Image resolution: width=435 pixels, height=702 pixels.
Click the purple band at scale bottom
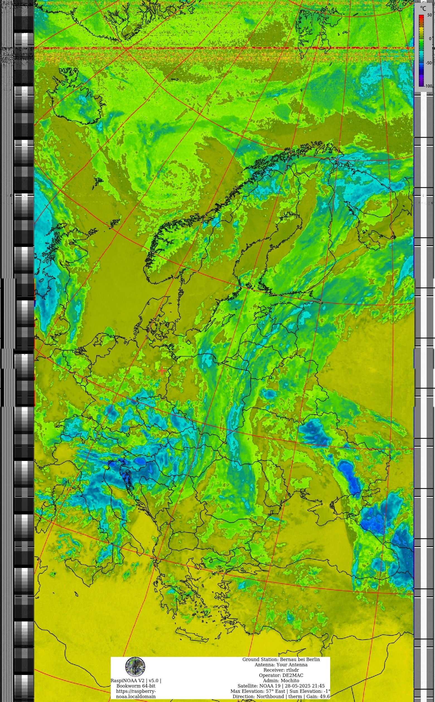(x=421, y=80)
